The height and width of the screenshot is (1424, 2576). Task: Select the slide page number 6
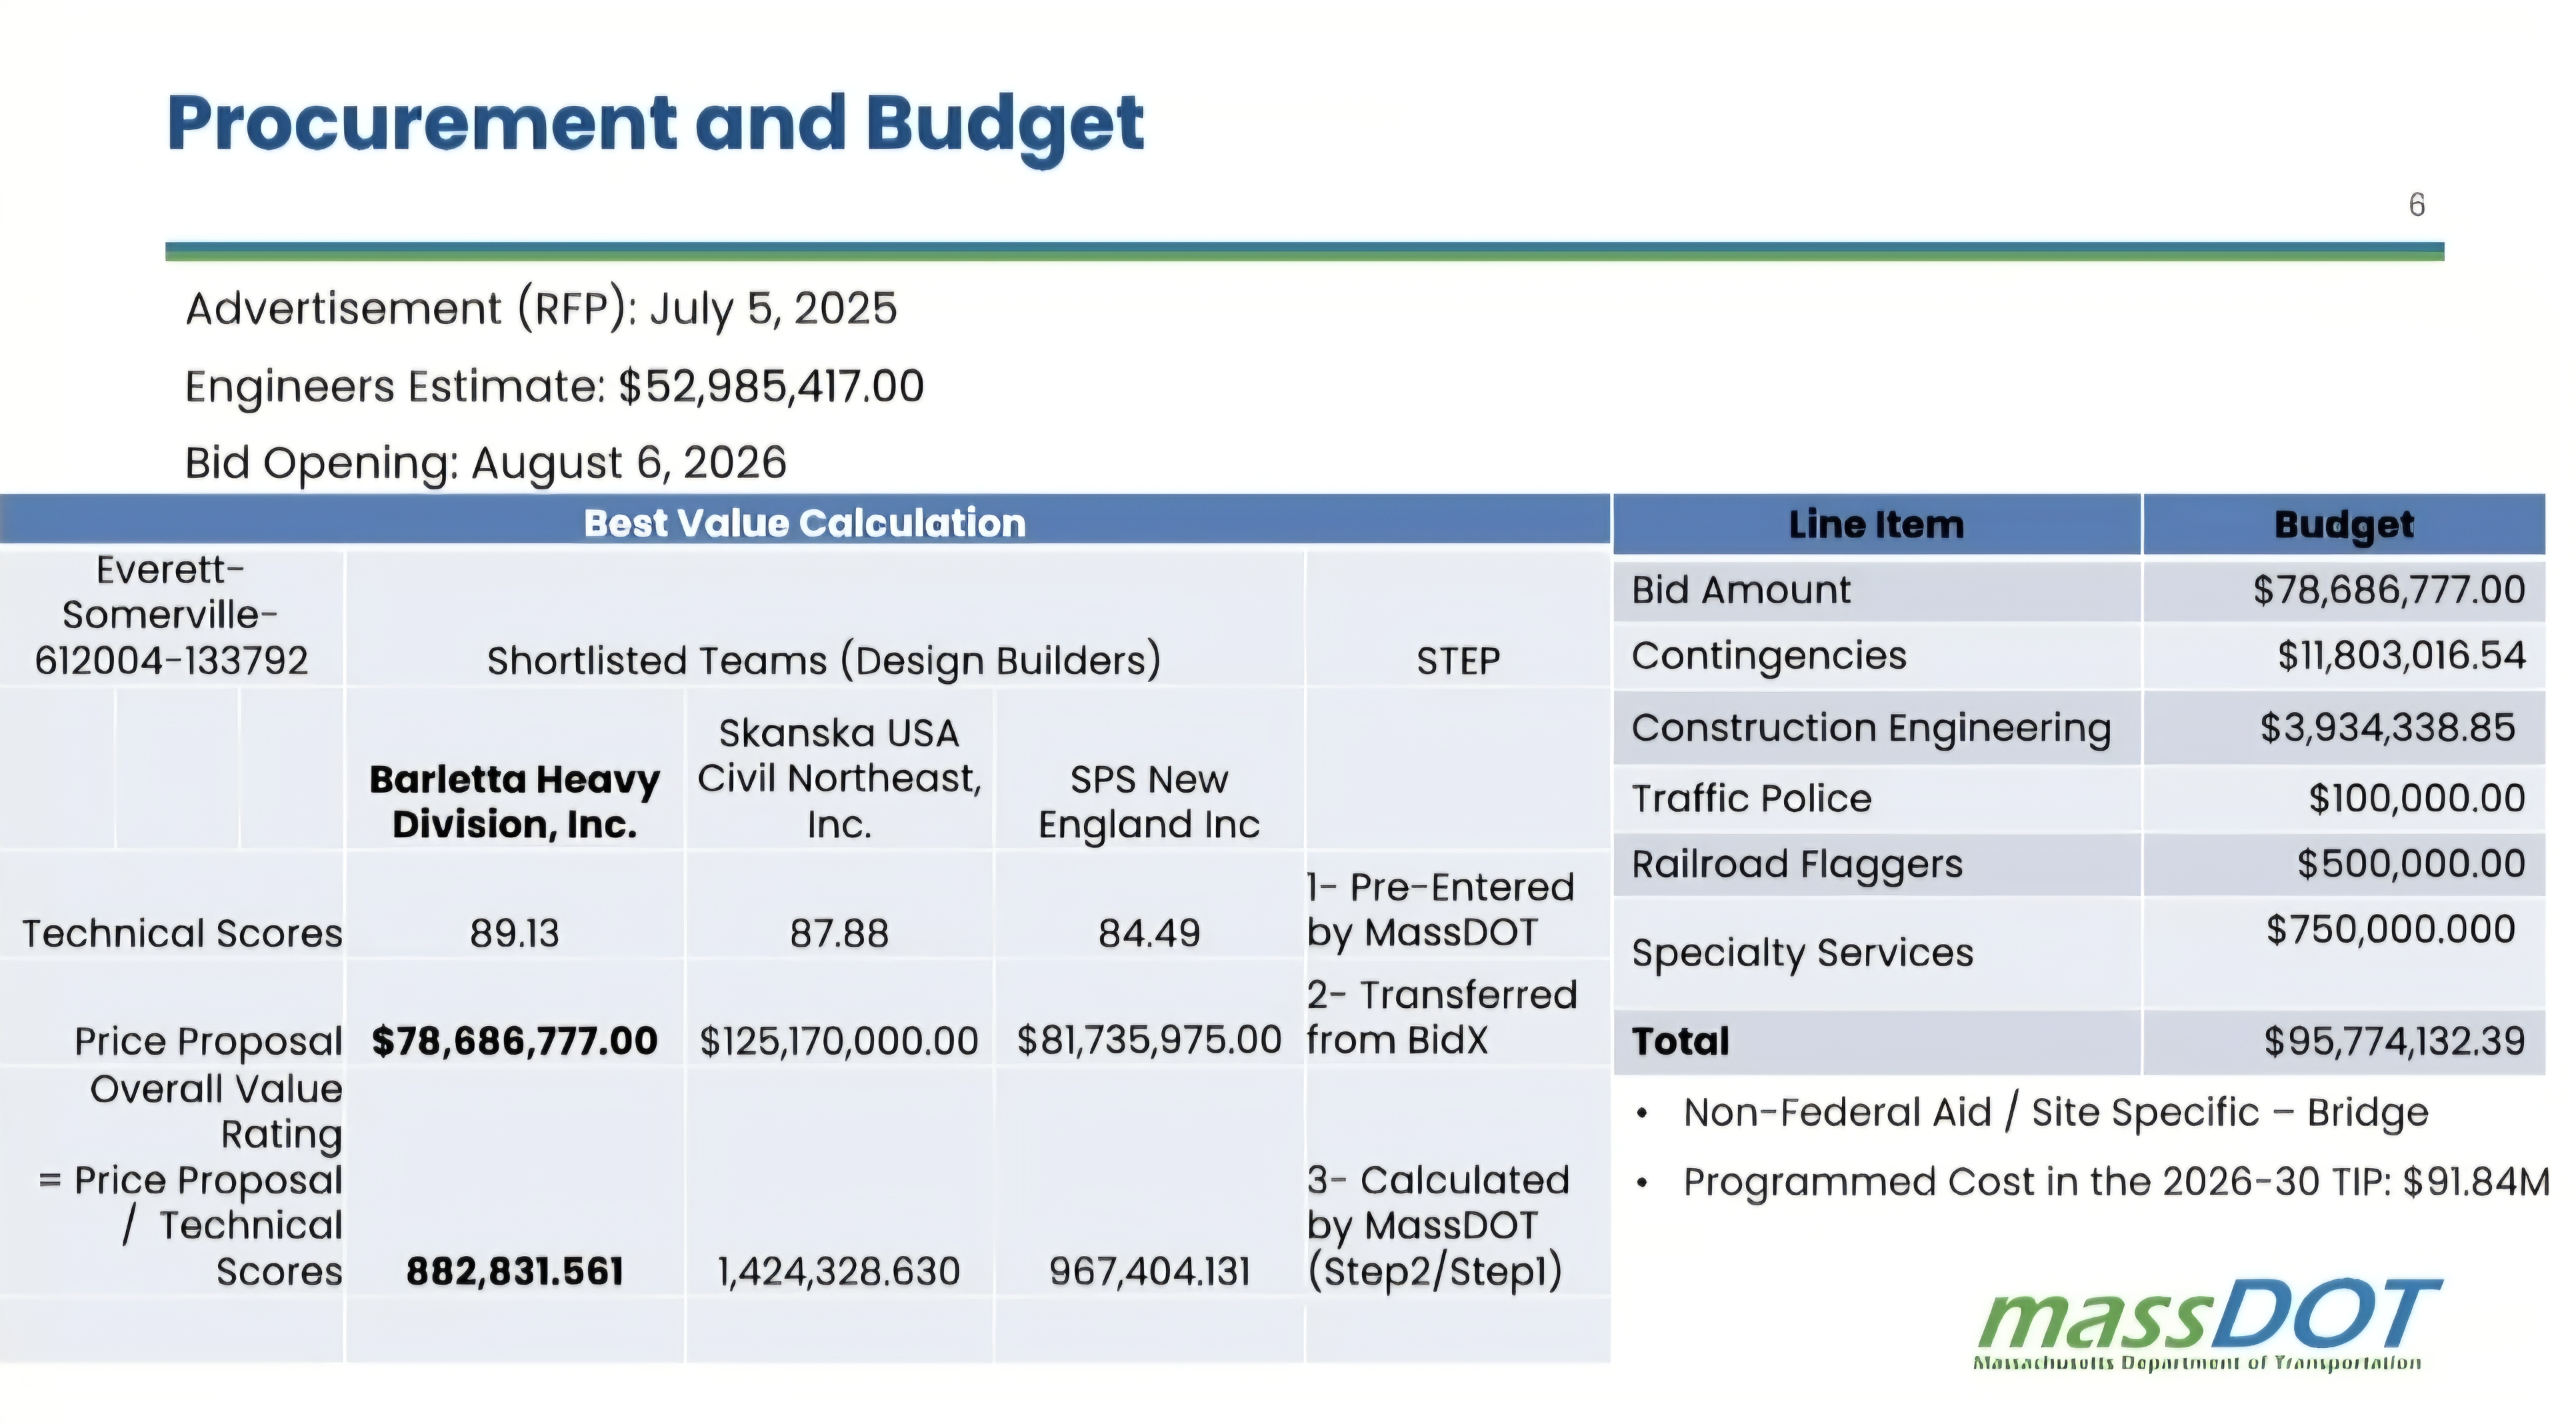[x=2416, y=205]
